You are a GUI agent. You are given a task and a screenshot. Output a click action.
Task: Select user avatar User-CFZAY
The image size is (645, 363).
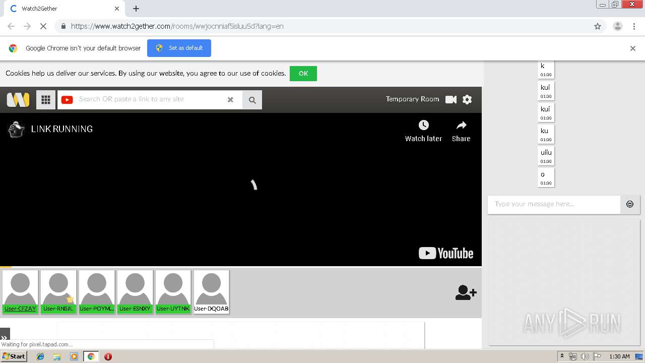(x=20, y=292)
